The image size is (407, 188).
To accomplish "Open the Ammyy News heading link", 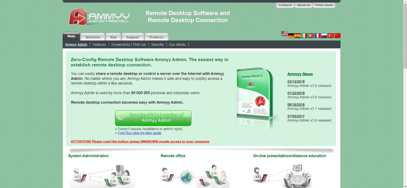I will point(300,74).
